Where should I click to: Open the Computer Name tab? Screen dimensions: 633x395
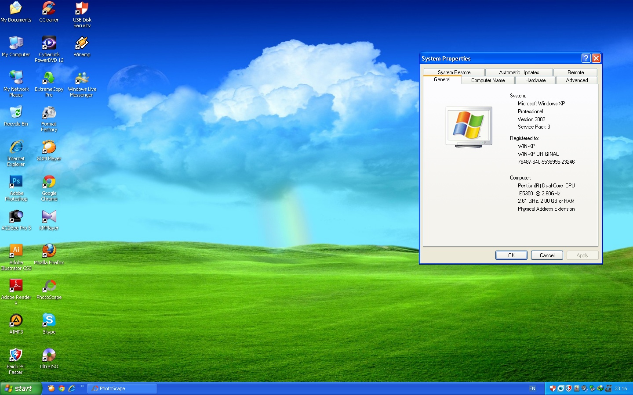[487, 80]
